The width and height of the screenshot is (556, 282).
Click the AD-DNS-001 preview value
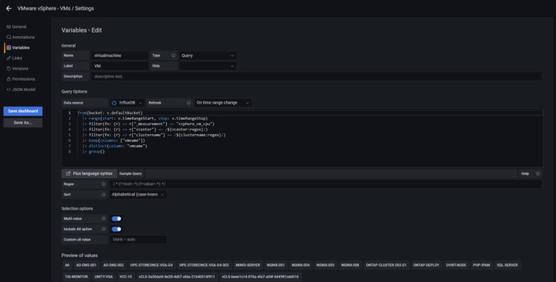click(86, 265)
